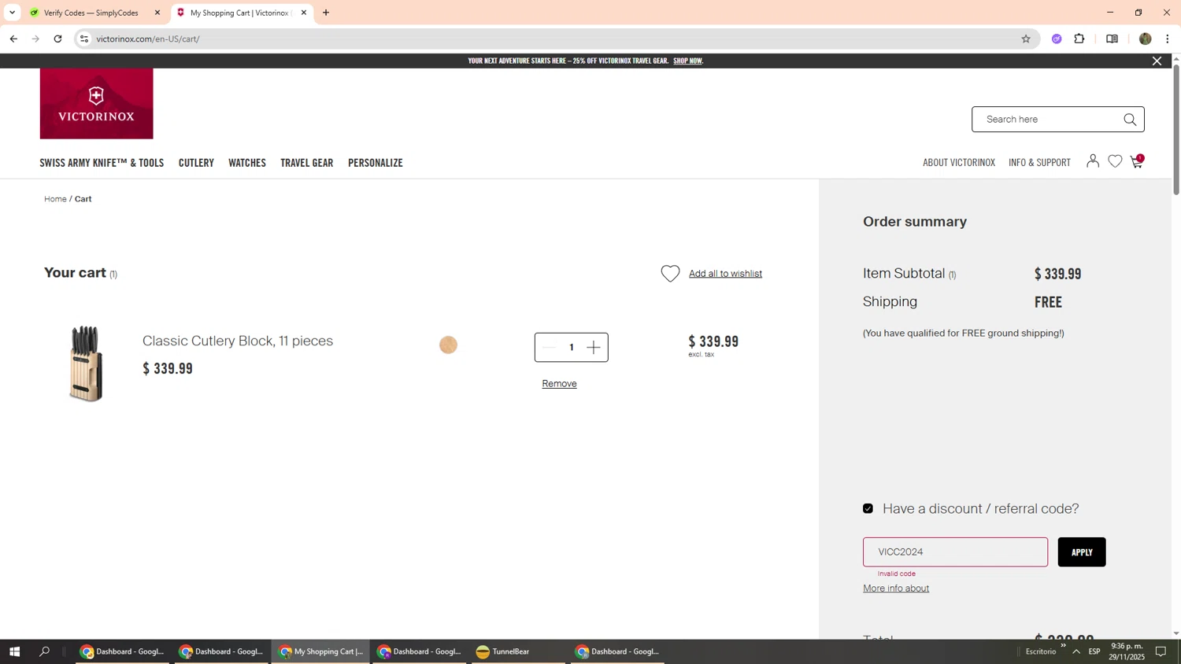Click the quantity value field
Viewport: 1181px width, 664px height.
coord(572,348)
